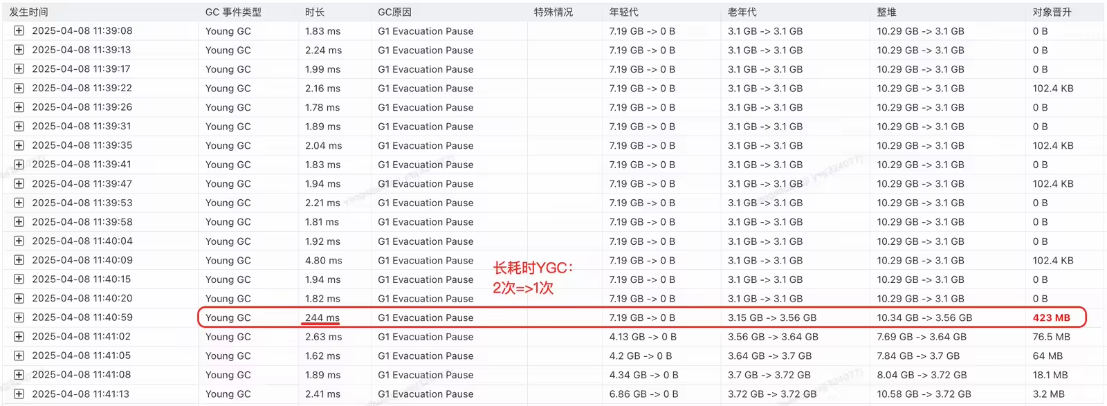Click the red 423 MB promotion value
The height and width of the screenshot is (406, 1107).
(x=1051, y=317)
